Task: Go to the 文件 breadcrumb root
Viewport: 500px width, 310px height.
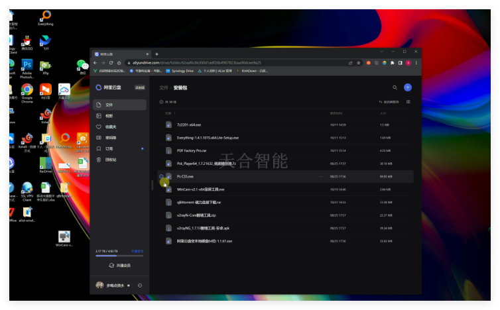Action: [164, 88]
